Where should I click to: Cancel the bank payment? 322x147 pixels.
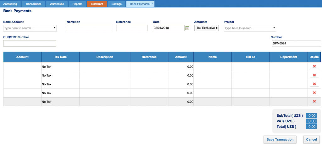click(311, 139)
